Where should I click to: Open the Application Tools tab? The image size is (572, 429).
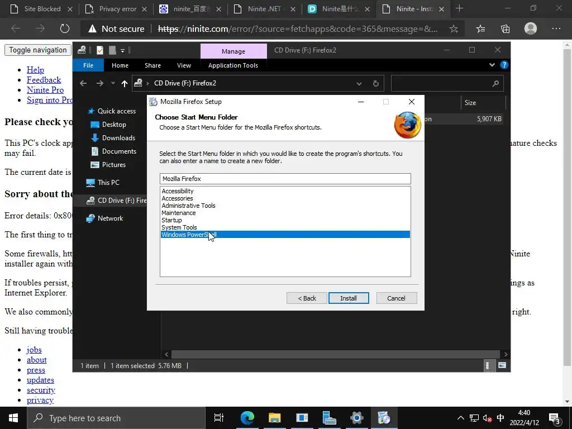pyautogui.click(x=233, y=65)
